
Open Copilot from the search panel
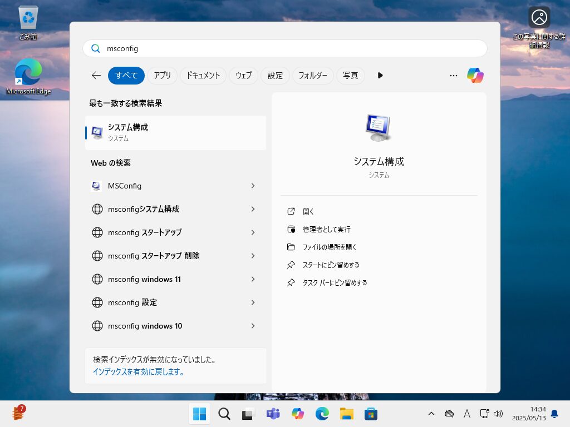click(475, 76)
